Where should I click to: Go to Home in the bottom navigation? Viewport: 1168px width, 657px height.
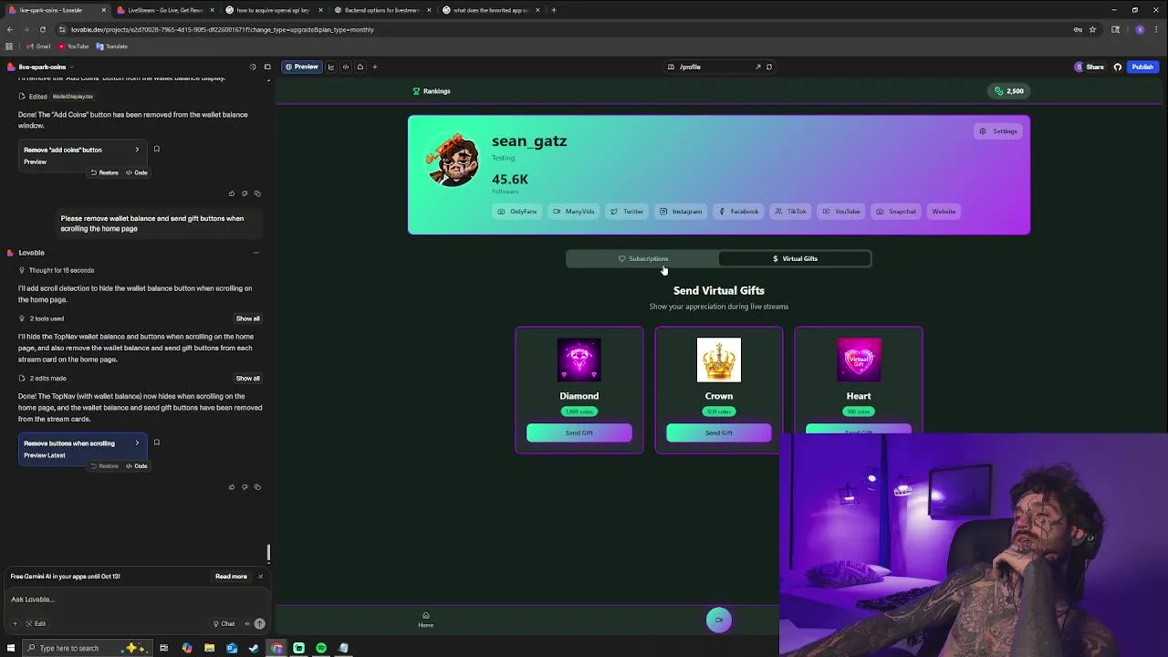425,620
